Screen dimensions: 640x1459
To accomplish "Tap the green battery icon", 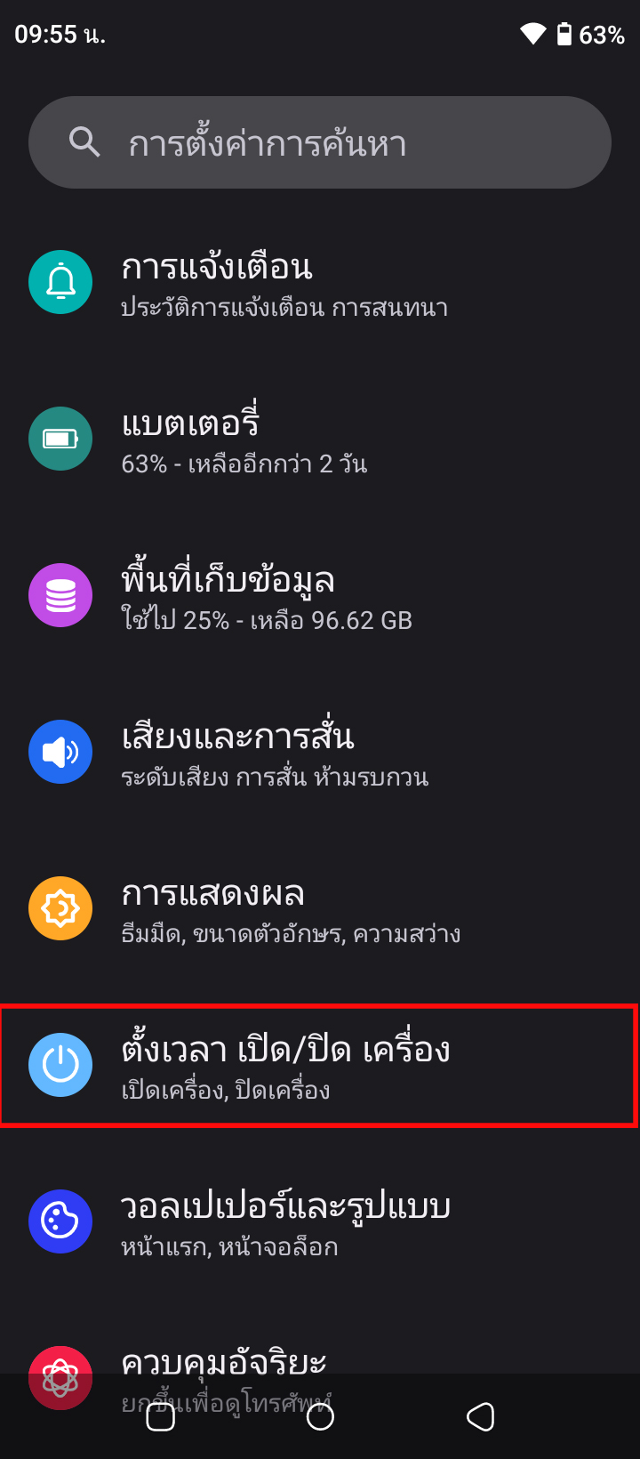I will (60, 439).
